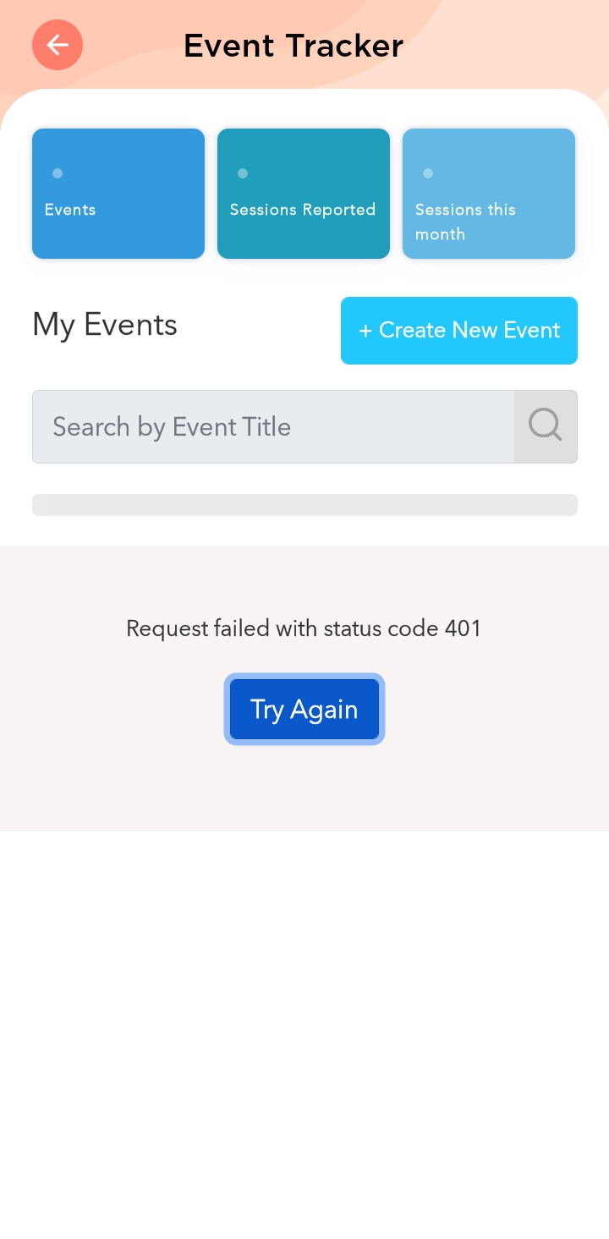Click the plus sign on Create New Event
Viewport: 609px width, 1239px height.
[x=365, y=331]
